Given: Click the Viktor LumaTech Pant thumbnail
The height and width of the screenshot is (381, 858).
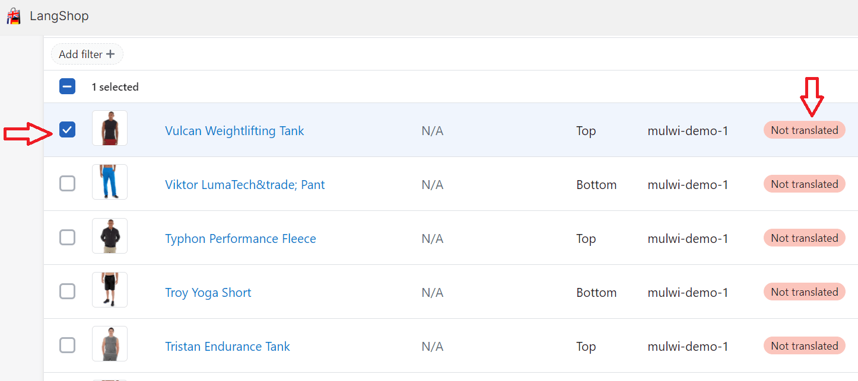Looking at the screenshot, I should click(x=110, y=182).
